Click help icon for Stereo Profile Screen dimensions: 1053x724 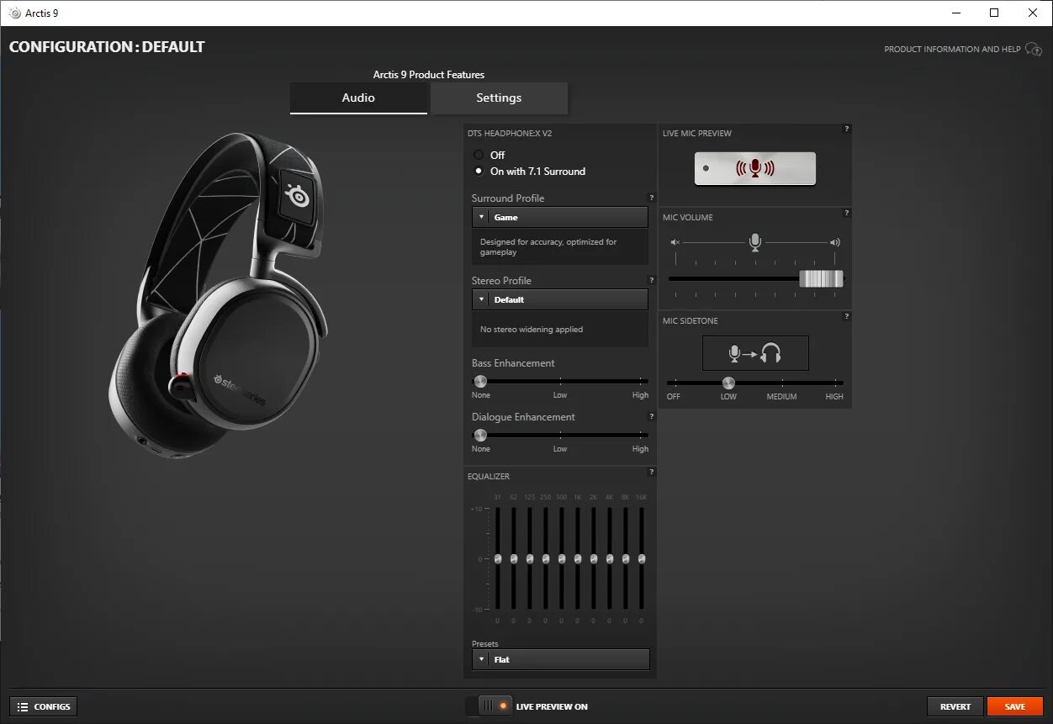(651, 280)
